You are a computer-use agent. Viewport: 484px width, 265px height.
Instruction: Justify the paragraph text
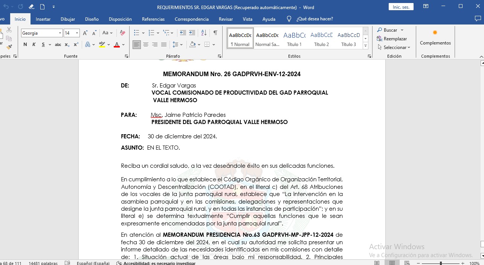pyautogui.click(x=164, y=44)
